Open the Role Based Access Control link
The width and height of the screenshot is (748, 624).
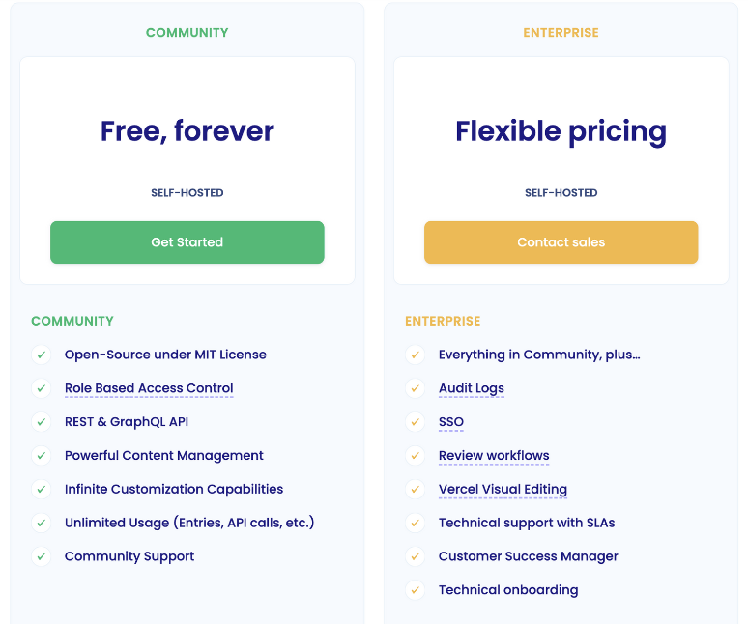click(x=149, y=388)
